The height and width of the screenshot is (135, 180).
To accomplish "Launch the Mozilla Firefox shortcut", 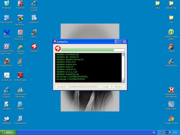I will [7, 62].
